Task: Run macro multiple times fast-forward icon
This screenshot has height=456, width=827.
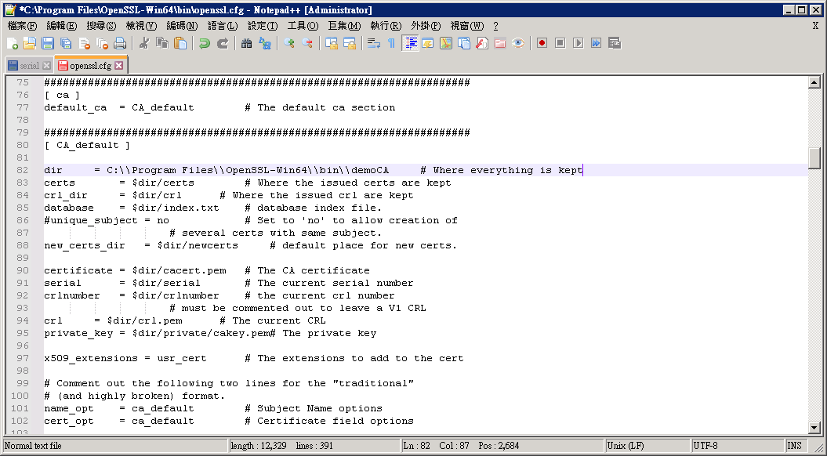Action: click(596, 44)
